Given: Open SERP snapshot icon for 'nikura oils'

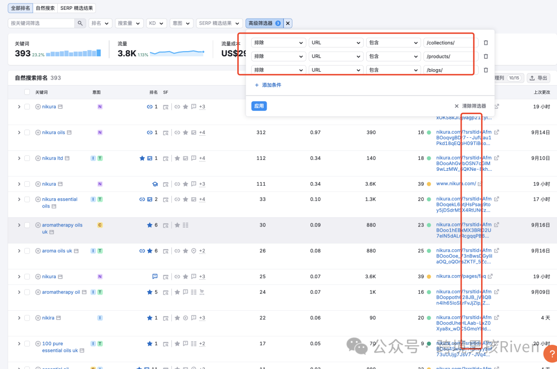Looking at the screenshot, I should click(x=166, y=133).
